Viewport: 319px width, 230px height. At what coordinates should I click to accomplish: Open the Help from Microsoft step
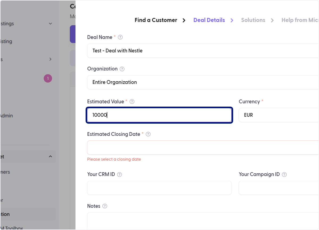[300, 20]
